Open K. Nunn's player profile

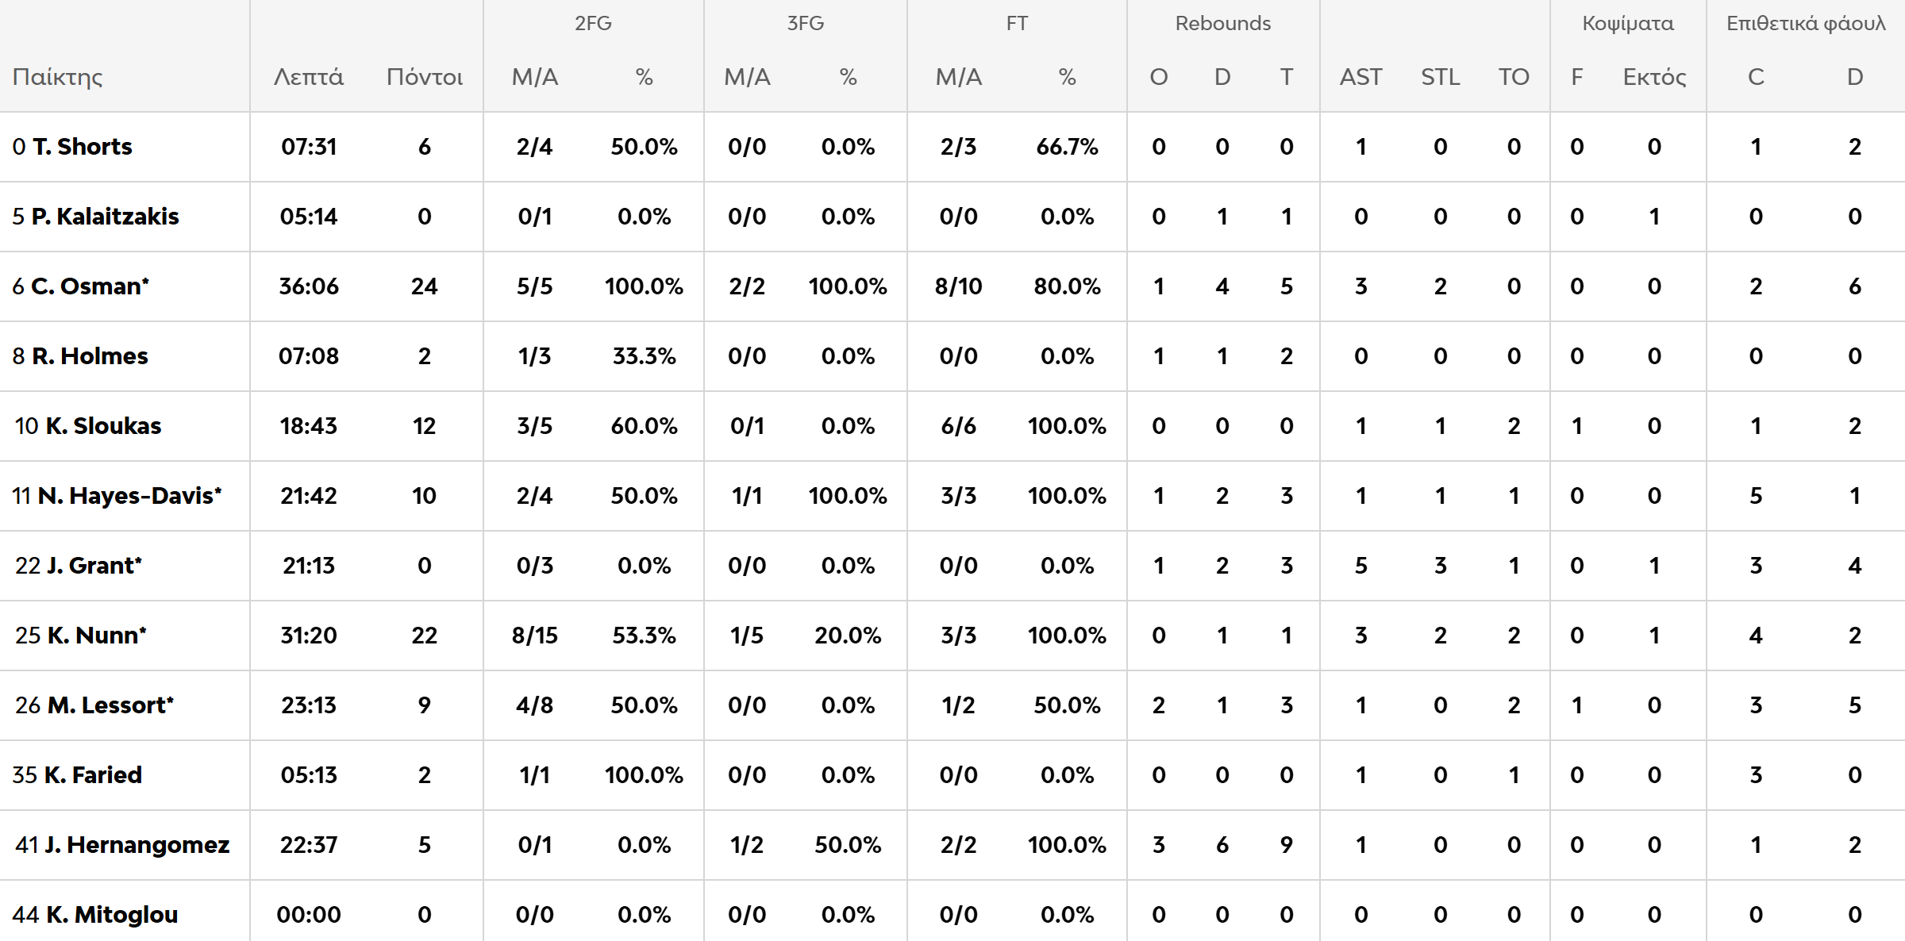pyautogui.click(x=96, y=636)
